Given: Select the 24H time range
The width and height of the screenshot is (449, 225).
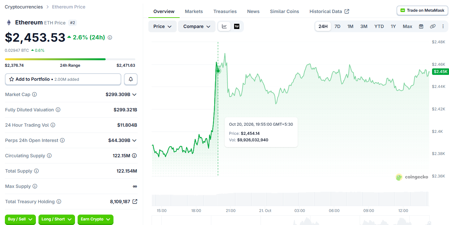Looking at the screenshot, I should [323, 26].
